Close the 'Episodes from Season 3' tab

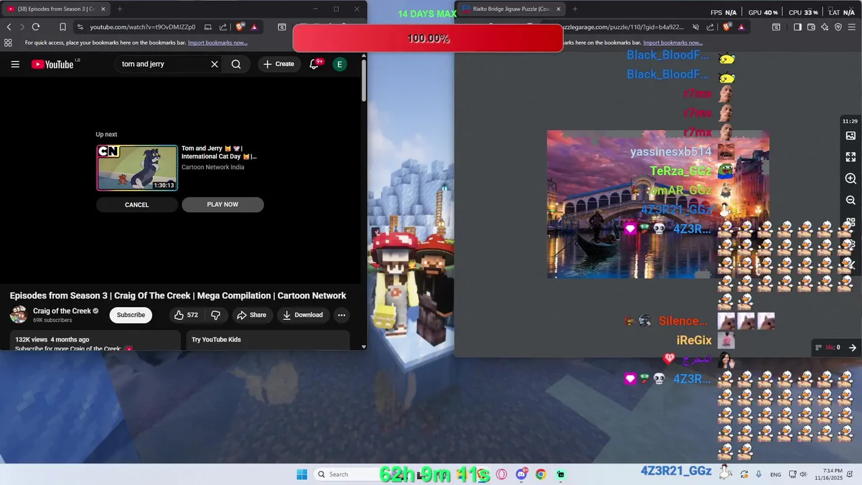click(103, 9)
